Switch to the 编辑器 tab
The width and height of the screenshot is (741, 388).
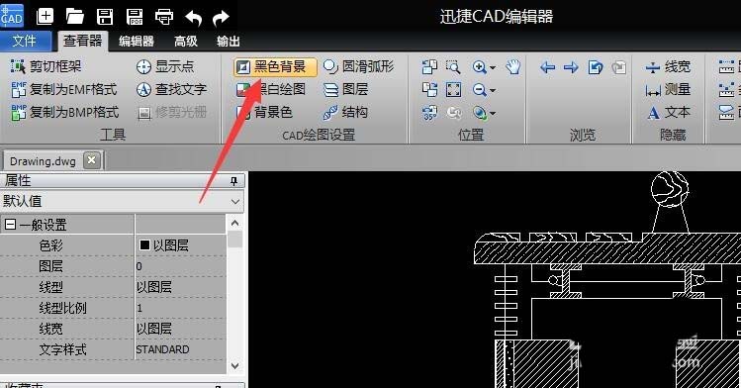(x=137, y=42)
